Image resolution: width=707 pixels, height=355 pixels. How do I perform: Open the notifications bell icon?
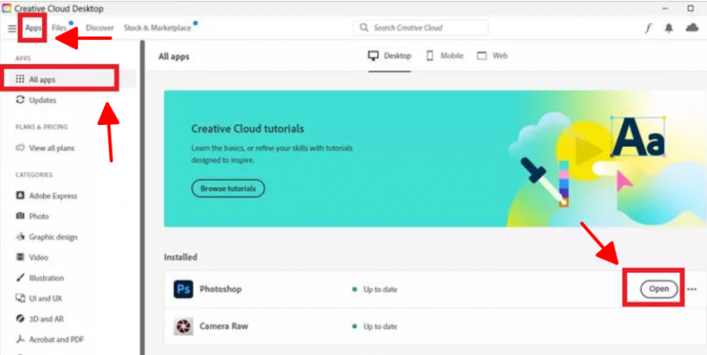669,28
